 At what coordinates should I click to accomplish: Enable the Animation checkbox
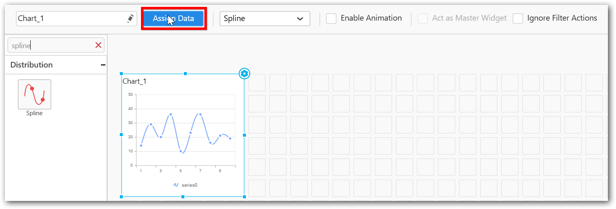point(331,19)
